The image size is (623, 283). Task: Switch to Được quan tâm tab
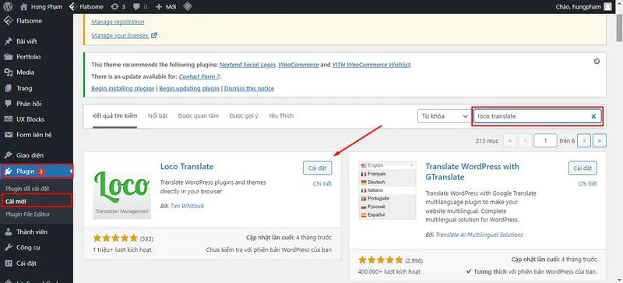[x=199, y=116]
